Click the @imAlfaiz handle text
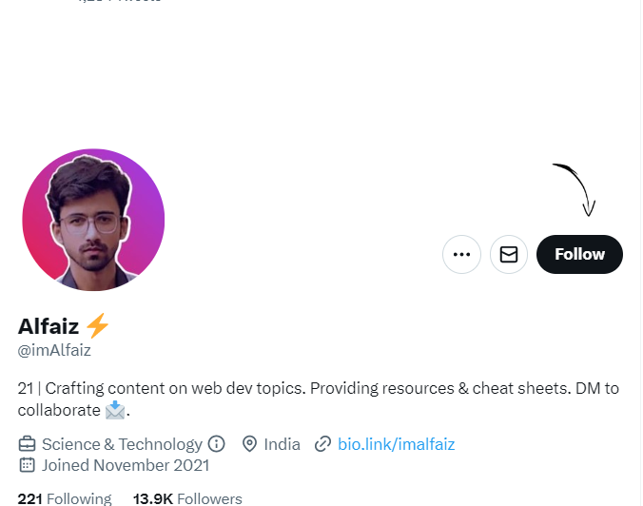Screen dimensions: 643x506 click(x=54, y=350)
